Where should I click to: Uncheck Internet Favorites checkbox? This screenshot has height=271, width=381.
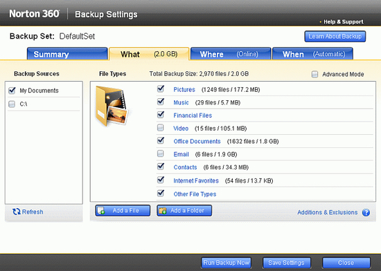tap(161, 180)
